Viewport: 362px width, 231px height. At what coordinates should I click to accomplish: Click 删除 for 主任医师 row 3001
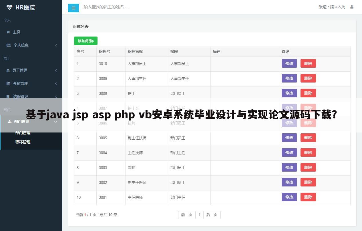308,197
